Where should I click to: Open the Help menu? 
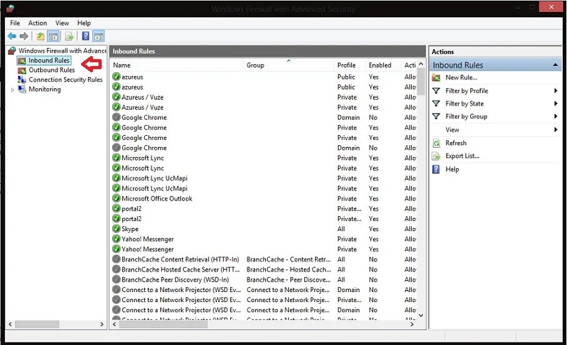84,23
